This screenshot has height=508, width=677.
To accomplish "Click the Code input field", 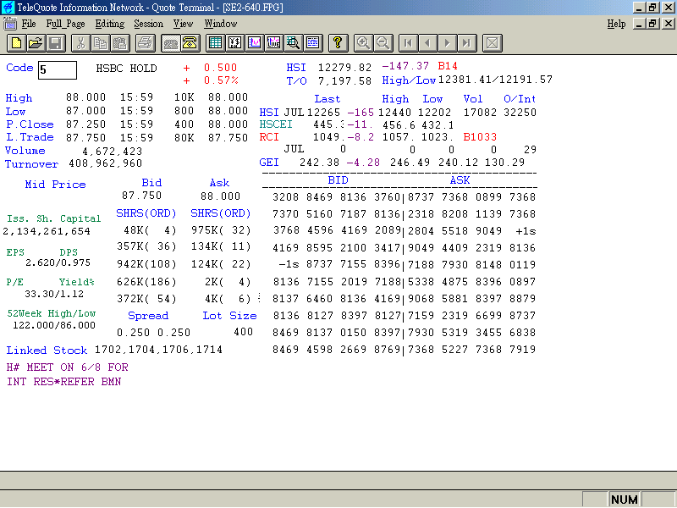I will [x=58, y=70].
